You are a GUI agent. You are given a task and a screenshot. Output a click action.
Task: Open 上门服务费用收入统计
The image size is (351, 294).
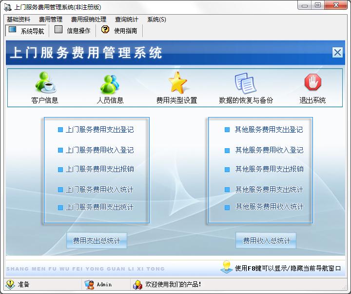pyautogui.click(x=99, y=190)
